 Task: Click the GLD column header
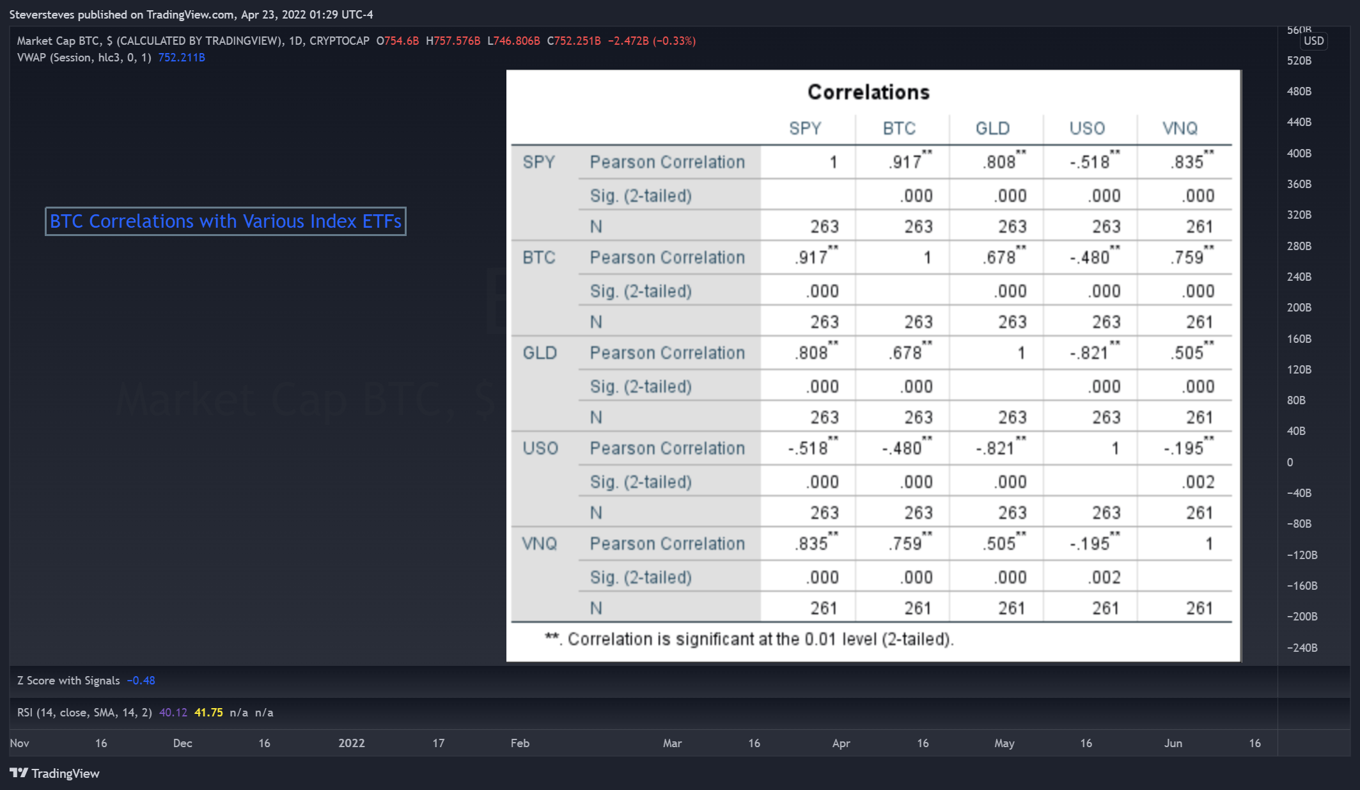(992, 129)
